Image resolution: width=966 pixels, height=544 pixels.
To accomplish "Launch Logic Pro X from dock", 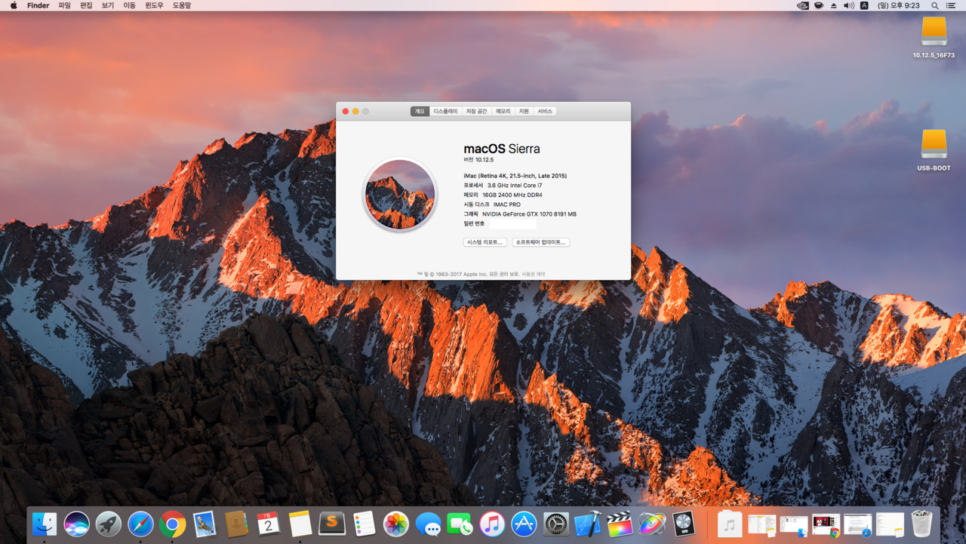I will click(684, 524).
